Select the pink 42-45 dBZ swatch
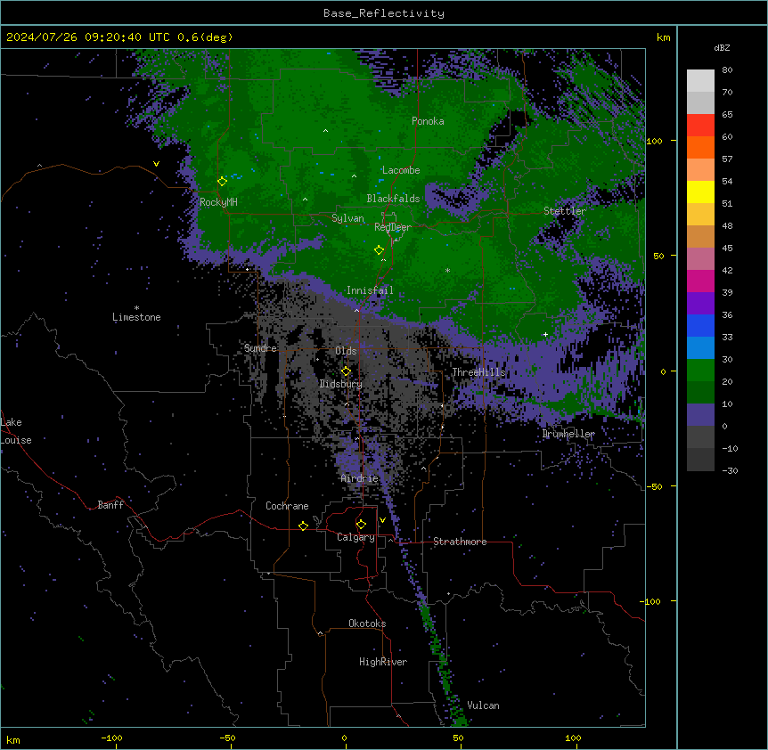This screenshot has height=750, width=768. [x=700, y=258]
